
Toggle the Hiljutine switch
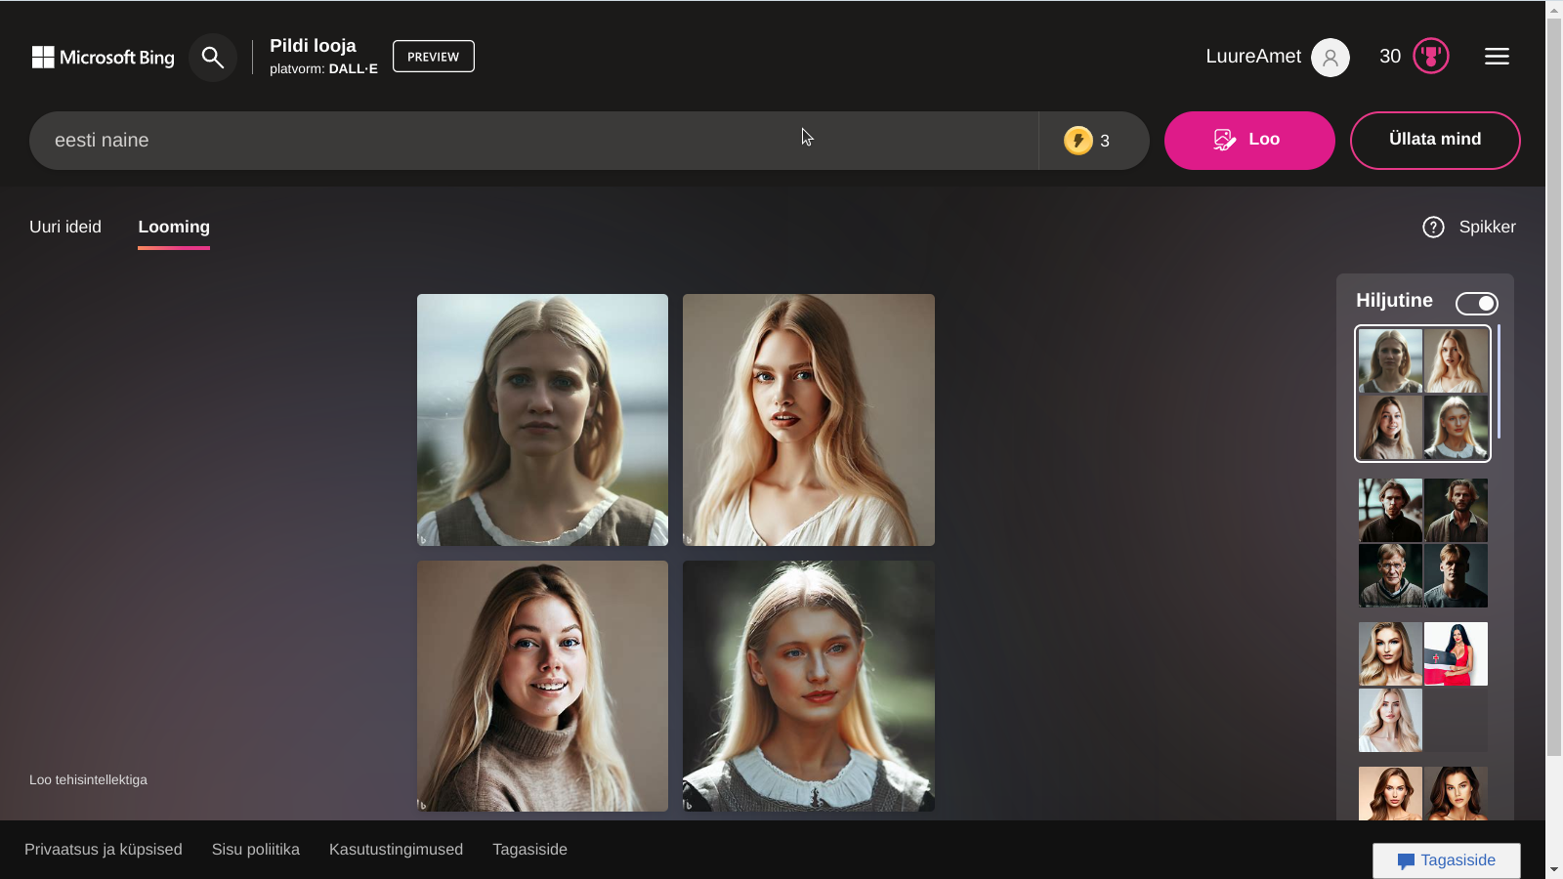click(1476, 304)
